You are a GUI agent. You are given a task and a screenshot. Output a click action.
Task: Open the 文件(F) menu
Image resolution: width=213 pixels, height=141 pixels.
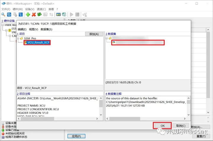tap(6, 9)
